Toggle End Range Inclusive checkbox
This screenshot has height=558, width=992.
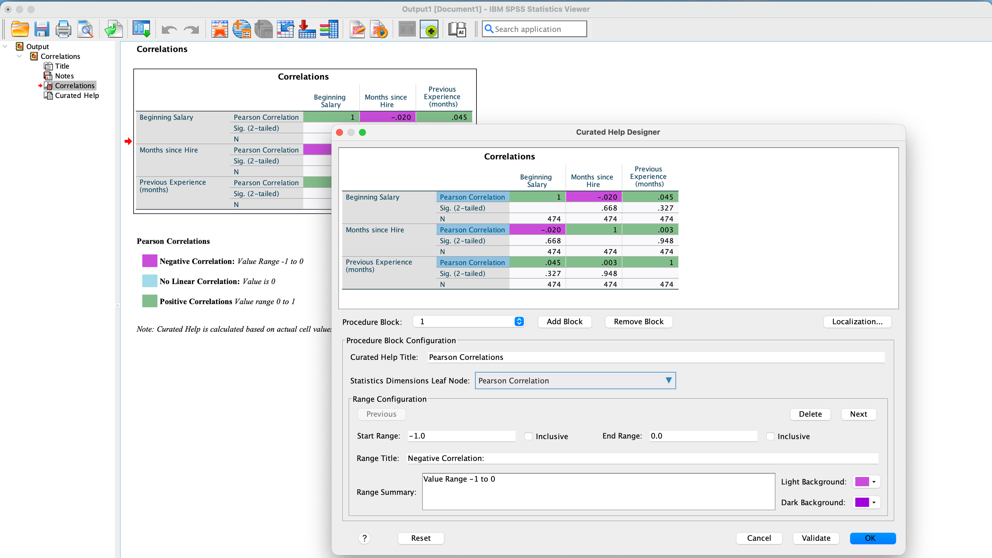[x=770, y=436]
